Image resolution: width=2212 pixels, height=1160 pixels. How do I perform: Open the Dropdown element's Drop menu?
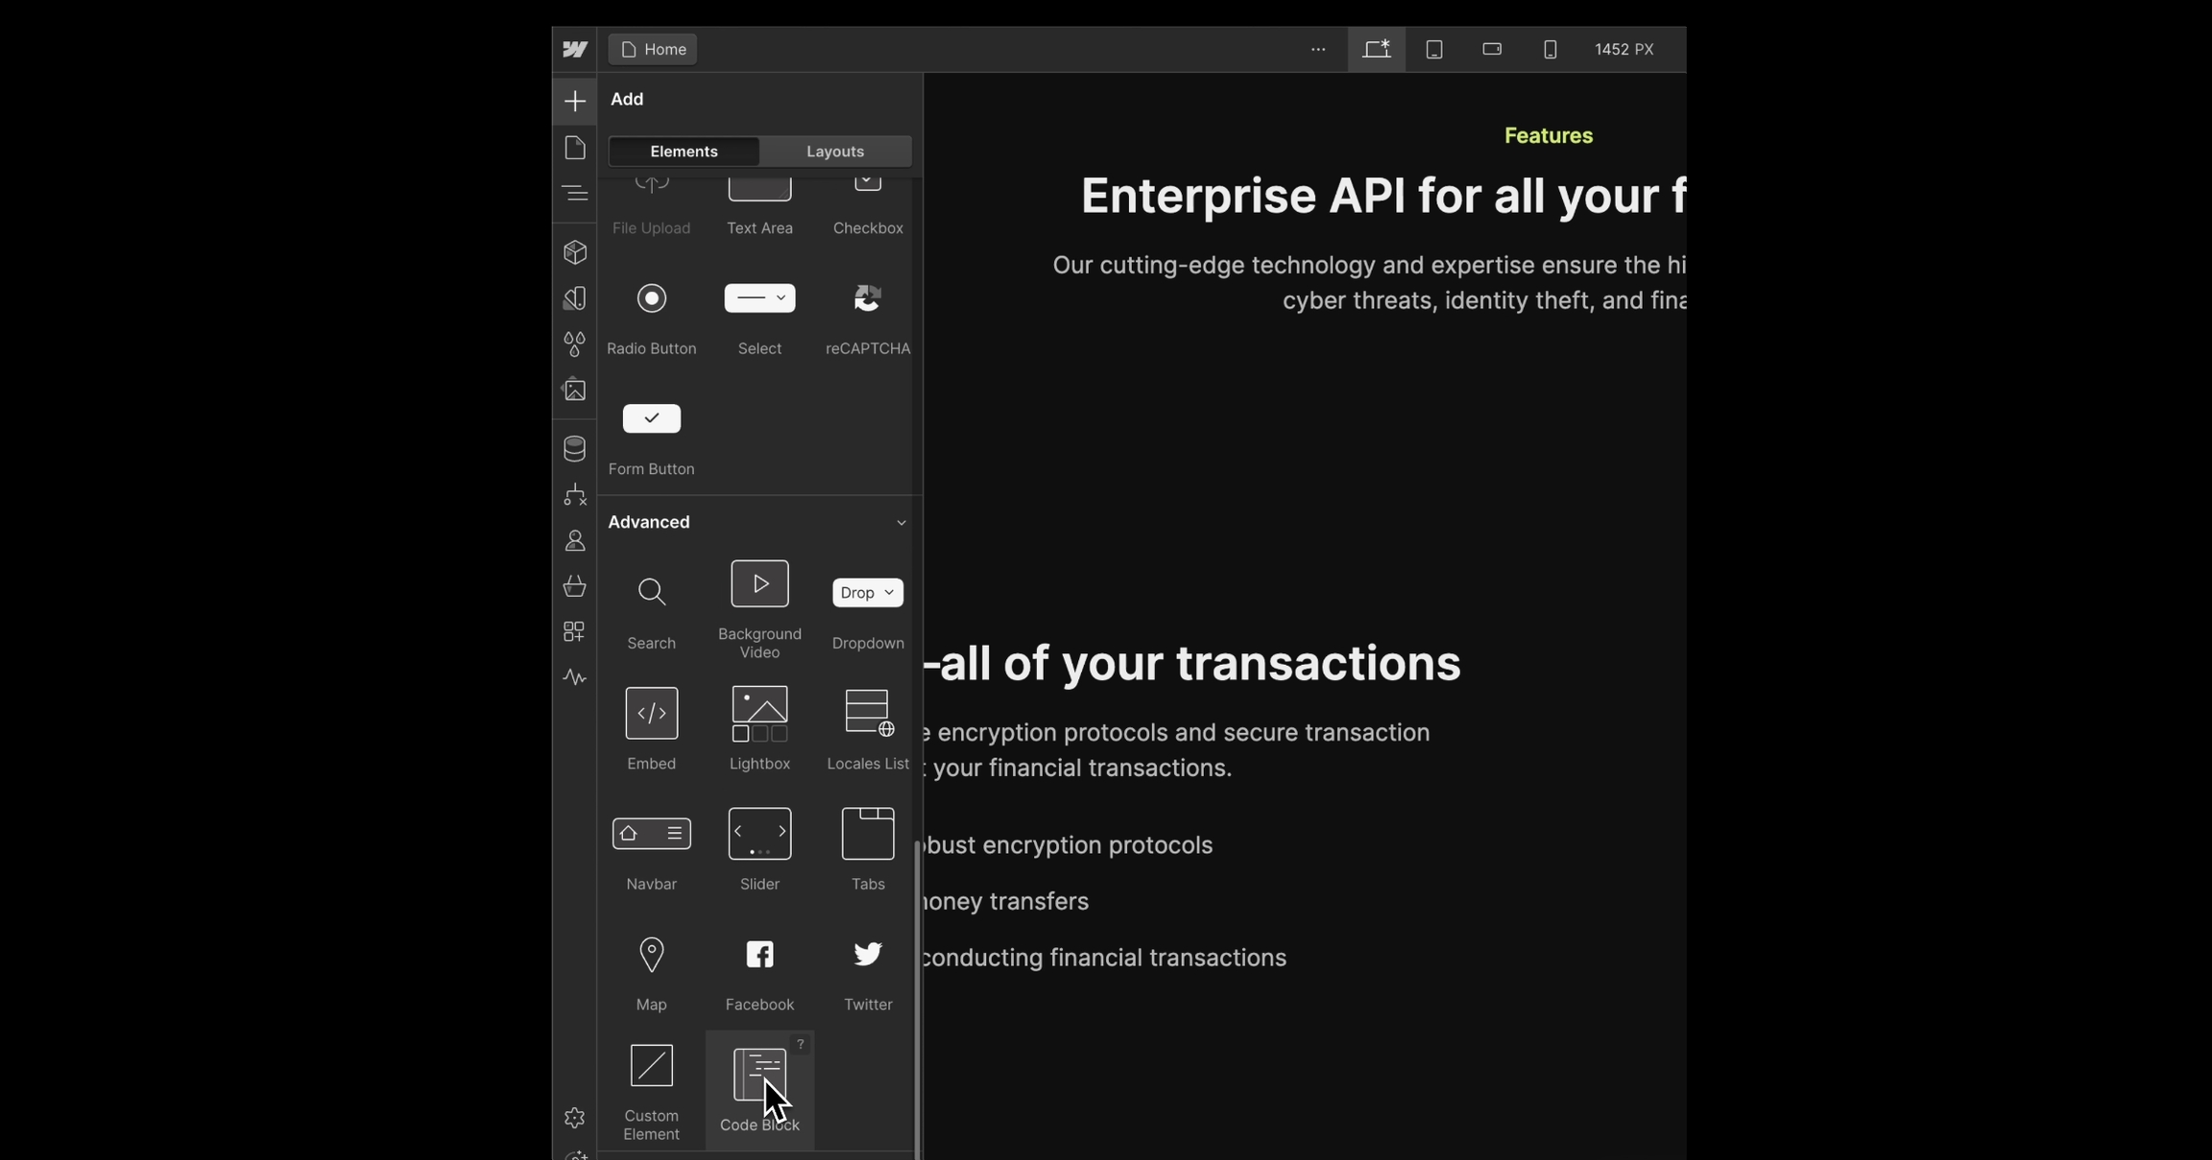click(x=867, y=593)
